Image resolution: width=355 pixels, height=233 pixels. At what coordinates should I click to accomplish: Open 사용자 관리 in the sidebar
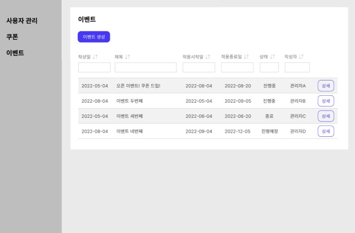click(22, 20)
